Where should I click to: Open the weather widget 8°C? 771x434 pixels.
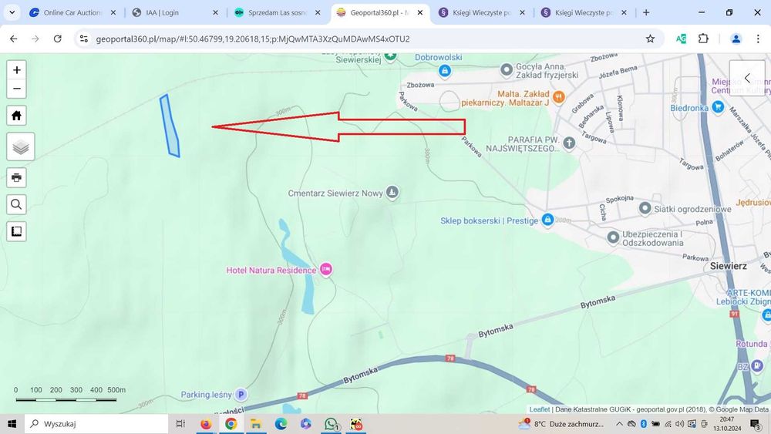(561, 424)
